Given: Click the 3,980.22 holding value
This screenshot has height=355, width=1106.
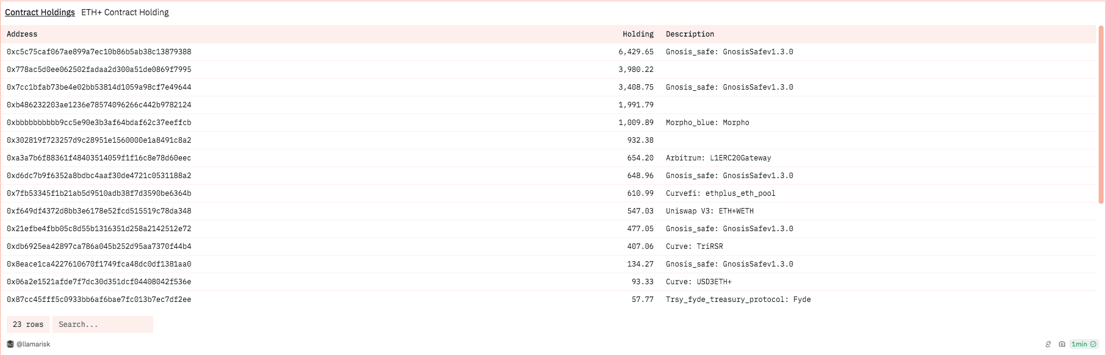Looking at the screenshot, I should pyautogui.click(x=636, y=70).
